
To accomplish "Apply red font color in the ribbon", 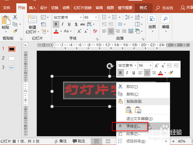I will click(56, 31).
